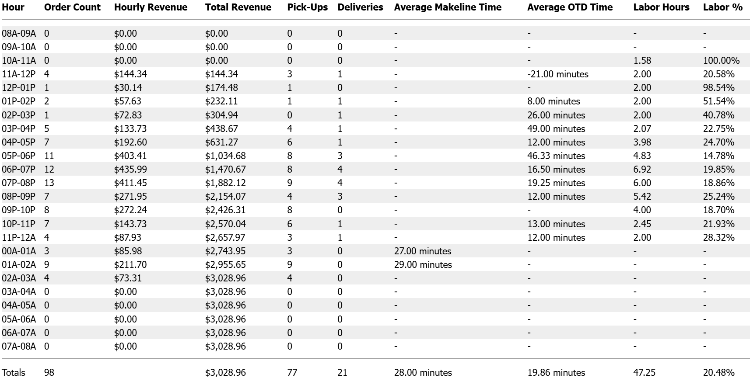The width and height of the screenshot is (750, 378).
Task: Click the 100.00% labor percentage cell
Action: click(x=721, y=61)
